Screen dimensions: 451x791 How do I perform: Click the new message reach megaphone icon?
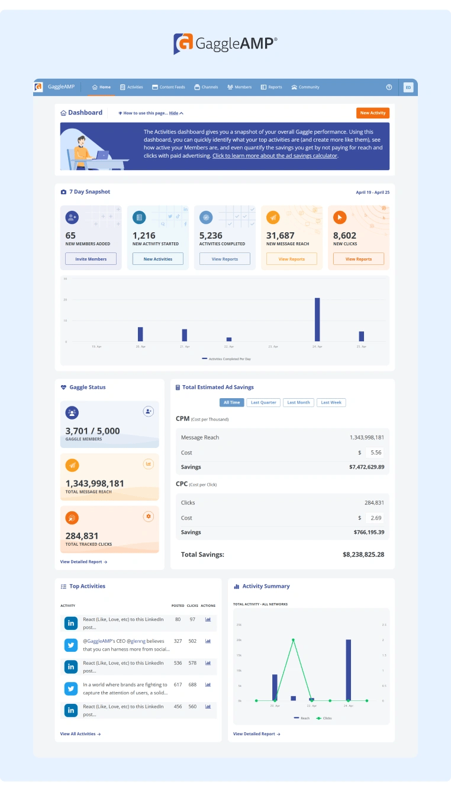click(273, 217)
